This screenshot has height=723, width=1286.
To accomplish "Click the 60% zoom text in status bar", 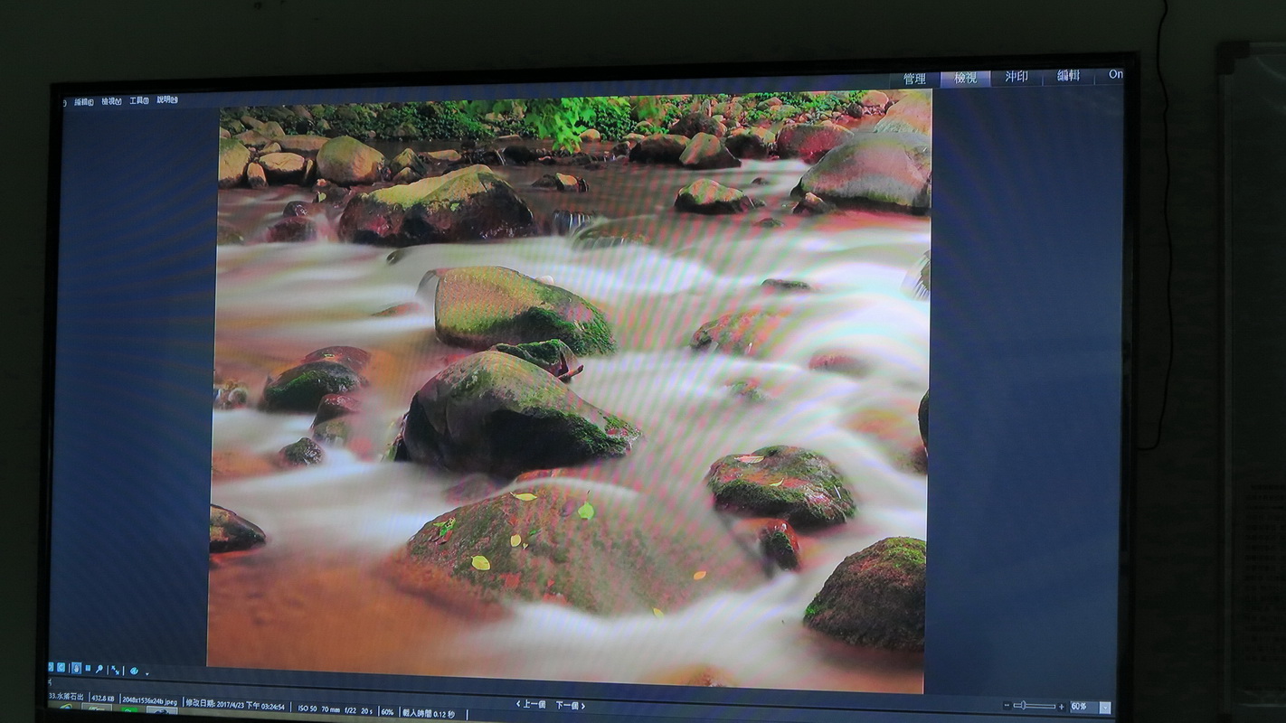I will pos(387,711).
